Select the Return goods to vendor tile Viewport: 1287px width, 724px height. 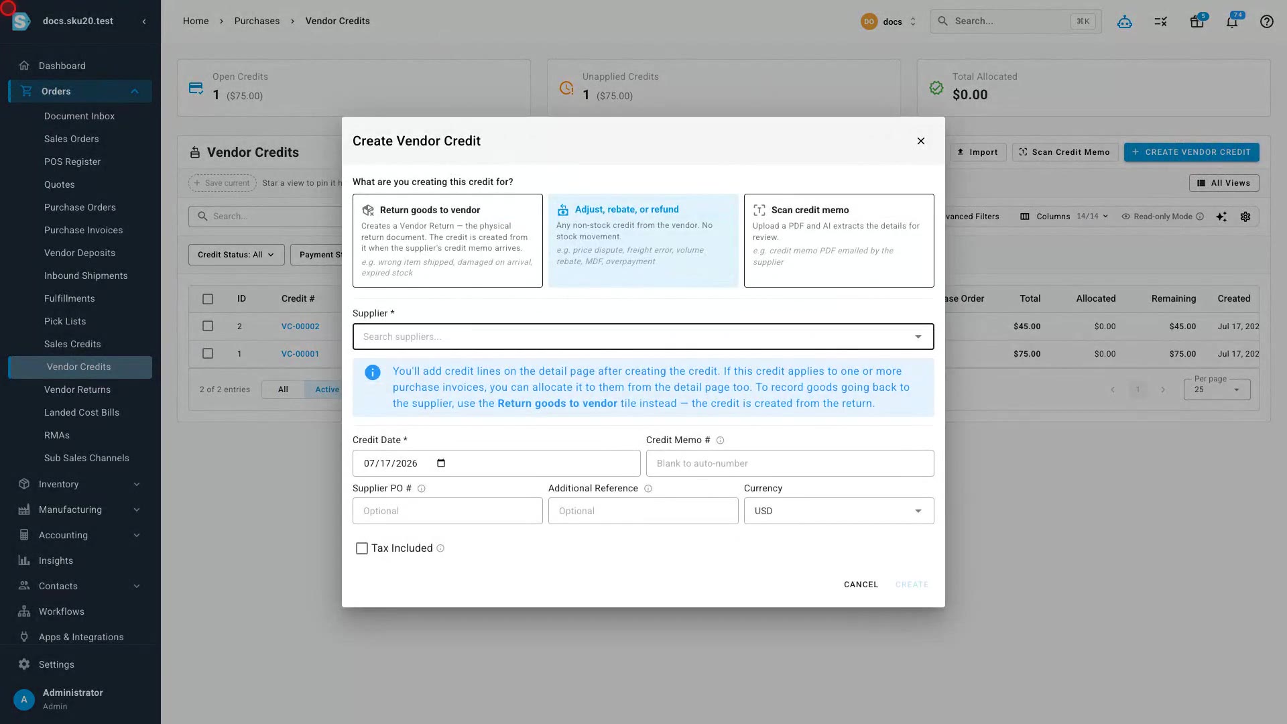pos(447,241)
